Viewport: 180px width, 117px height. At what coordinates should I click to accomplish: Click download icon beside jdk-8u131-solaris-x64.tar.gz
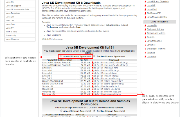[x=93, y=89]
